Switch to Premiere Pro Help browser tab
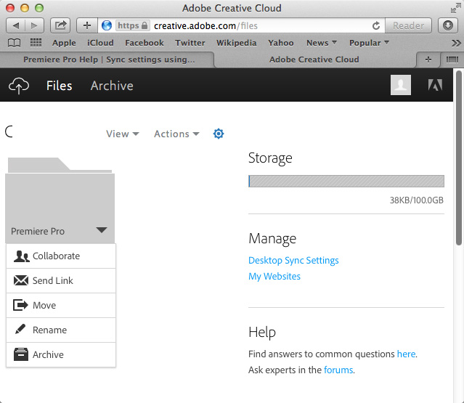 [109, 60]
